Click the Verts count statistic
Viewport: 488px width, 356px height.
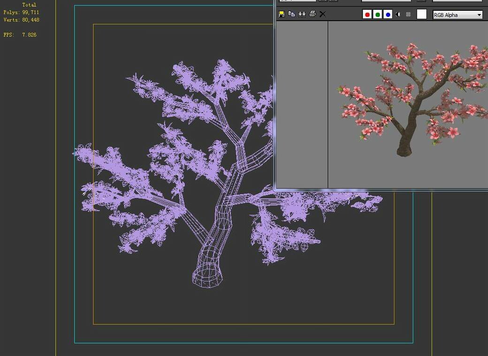click(x=22, y=20)
